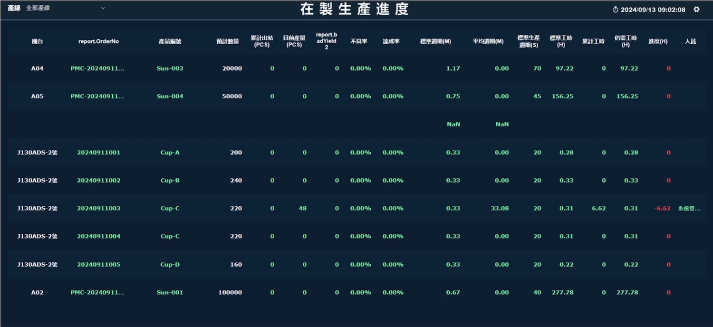
Task: Click the 系統管... personnel entry
Action: coord(689,208)
